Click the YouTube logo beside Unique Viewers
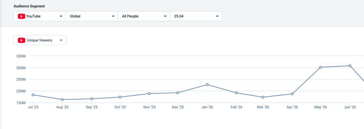This screenshot has height=129, width=364. [x=21, y=40]
